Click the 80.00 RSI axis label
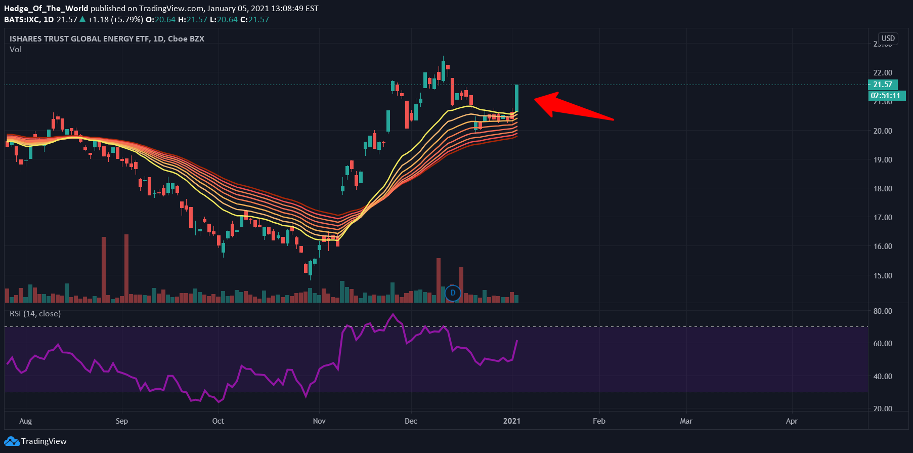The image size is (913, 453). [883, 311]
